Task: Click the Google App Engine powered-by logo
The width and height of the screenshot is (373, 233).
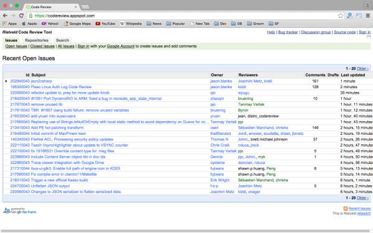Action: [x=19, y=211]
